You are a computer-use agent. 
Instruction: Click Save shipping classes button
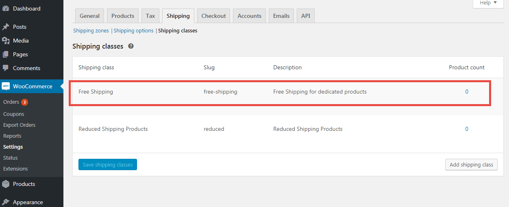click(x=108, y=164)
